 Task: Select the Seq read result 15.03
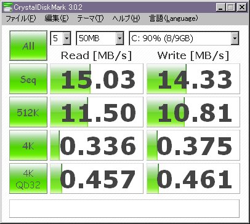[97, 79]
